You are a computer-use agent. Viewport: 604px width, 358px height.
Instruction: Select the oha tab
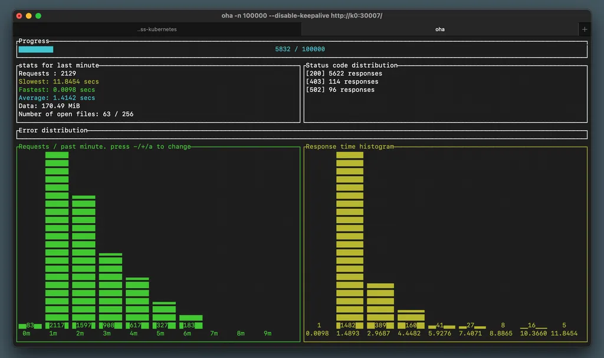coord(440,29)
